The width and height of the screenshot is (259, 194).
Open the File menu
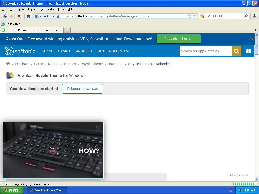pos(4,9)
